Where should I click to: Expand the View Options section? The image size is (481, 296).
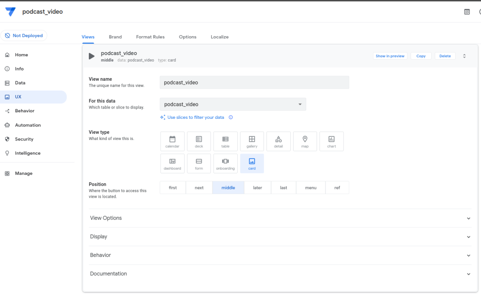[x=280, y=218]
